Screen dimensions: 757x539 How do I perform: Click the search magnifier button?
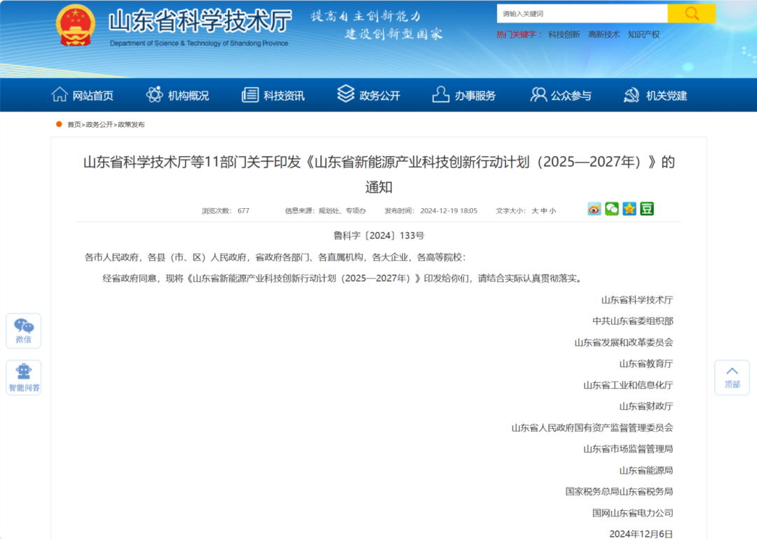[x=691, y=13]
